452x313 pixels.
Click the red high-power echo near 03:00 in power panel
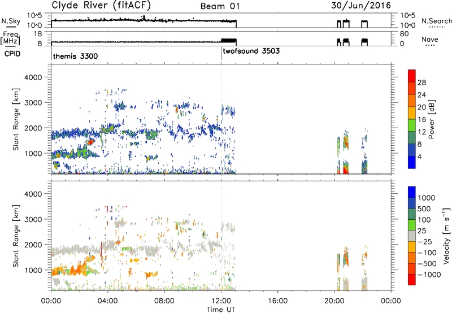point(90,142)
